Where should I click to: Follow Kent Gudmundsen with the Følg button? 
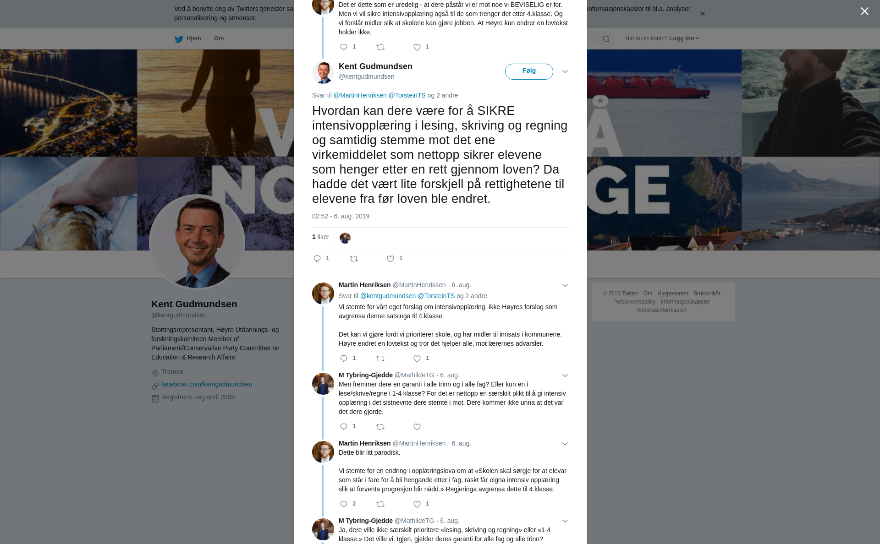pyautogui.click(x=529, y=71)
